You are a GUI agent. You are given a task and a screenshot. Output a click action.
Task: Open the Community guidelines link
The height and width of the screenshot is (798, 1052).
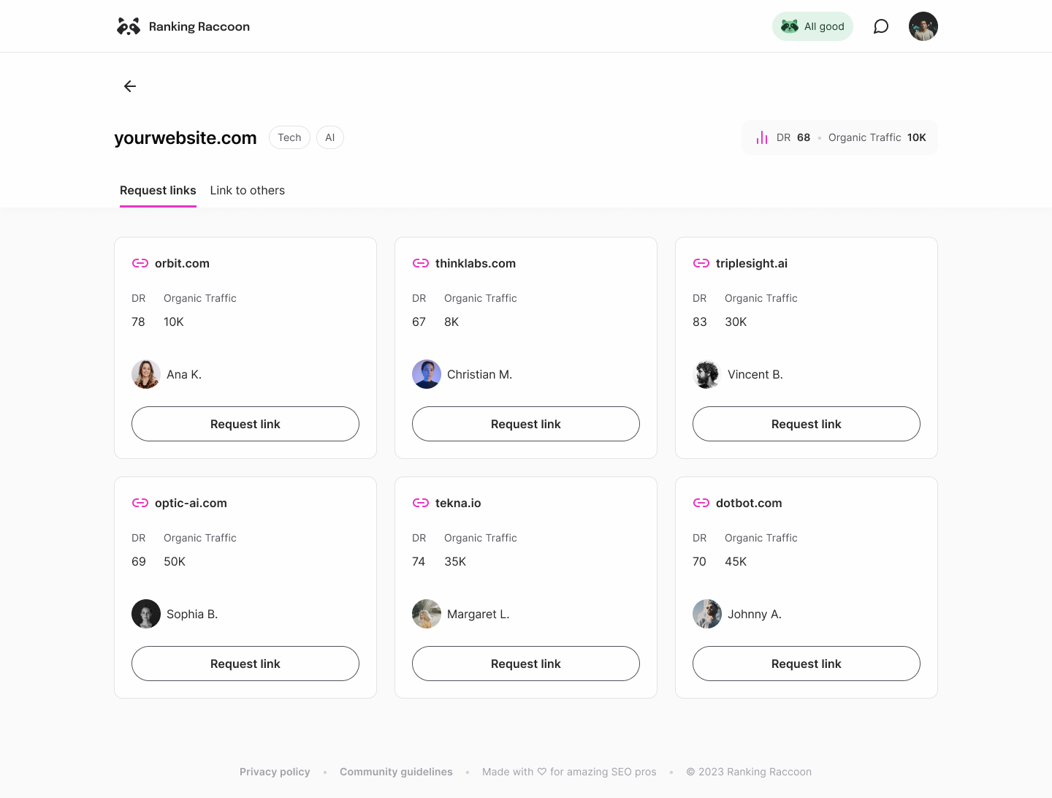tap(396, 772)
